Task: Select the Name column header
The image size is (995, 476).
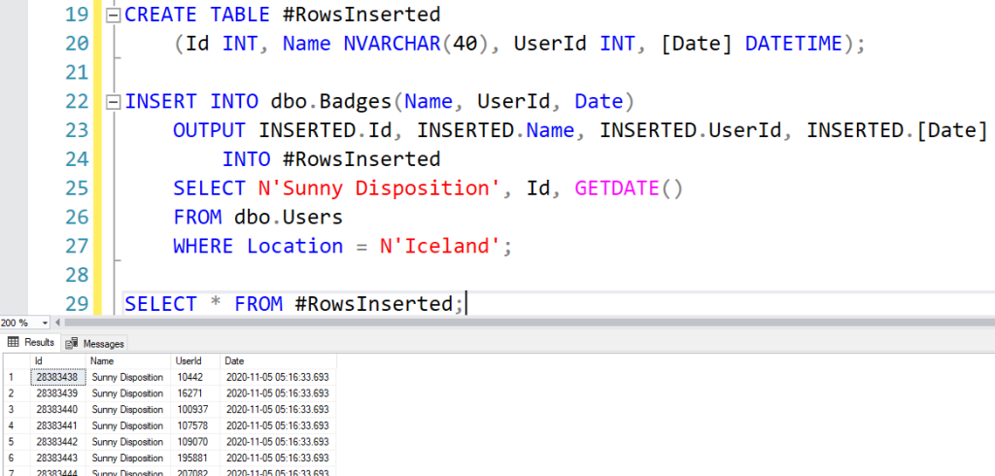Action: (x=102, y=360)
